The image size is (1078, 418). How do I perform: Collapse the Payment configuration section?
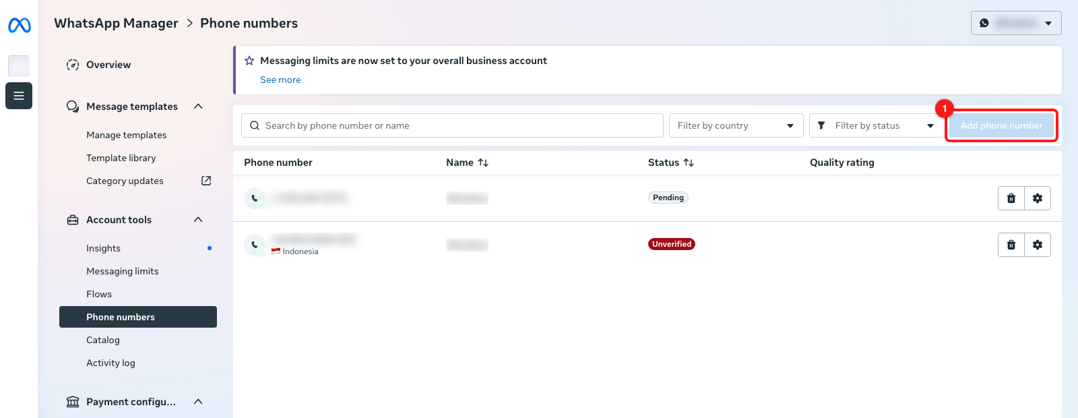(x=198, y=402)
